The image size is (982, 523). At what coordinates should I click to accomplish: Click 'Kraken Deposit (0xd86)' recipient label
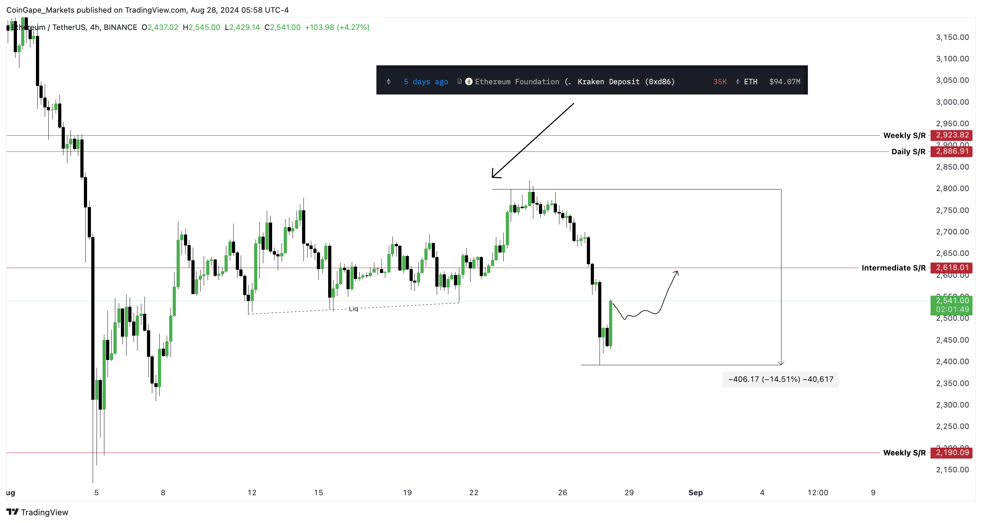(626, 81)
